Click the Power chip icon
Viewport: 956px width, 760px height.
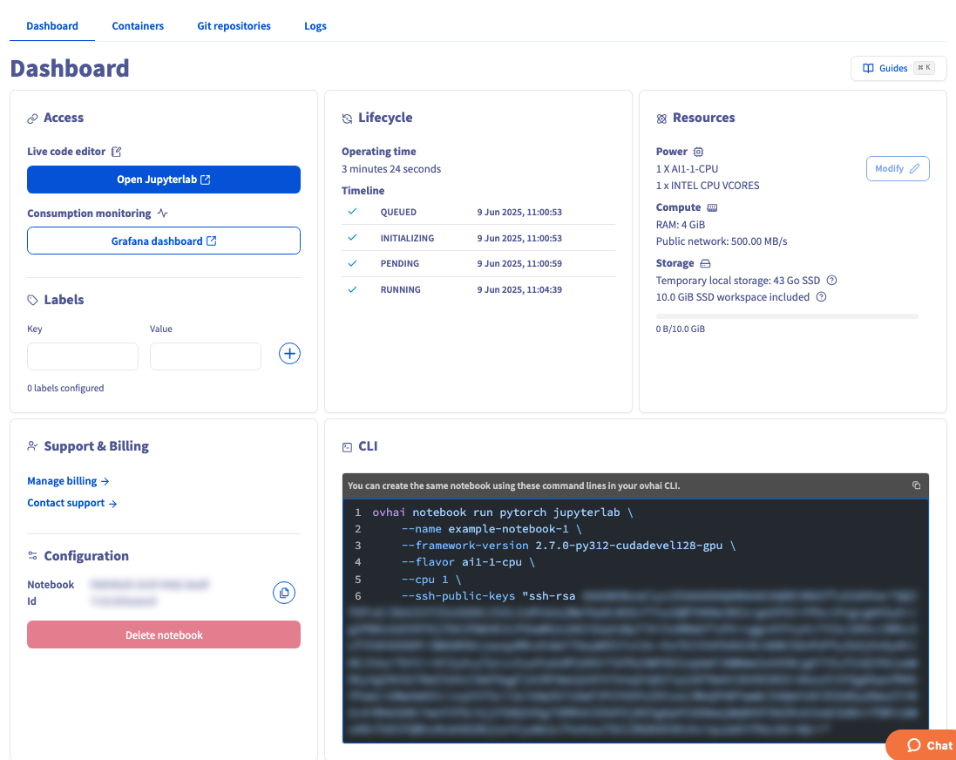(699, 152)
